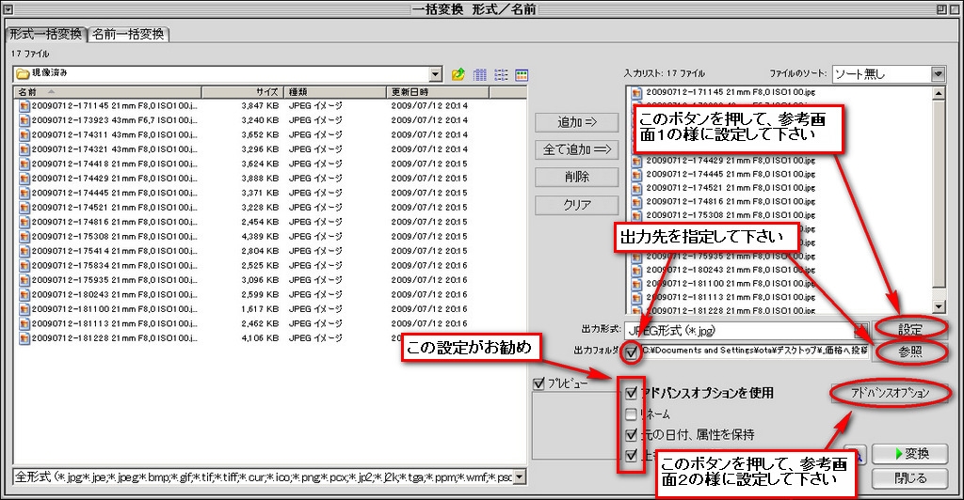Click the file icon of 20090712-171145 in left file list

tap(24, 105)
